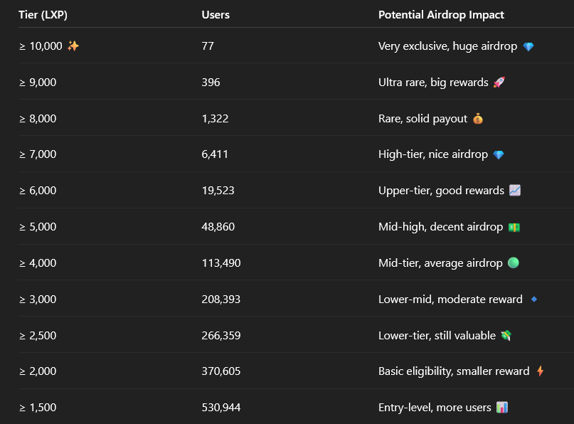Click the ≥ 2,500 tier cell
Viewport: 574px width, 424px height.
coord(38,335)
